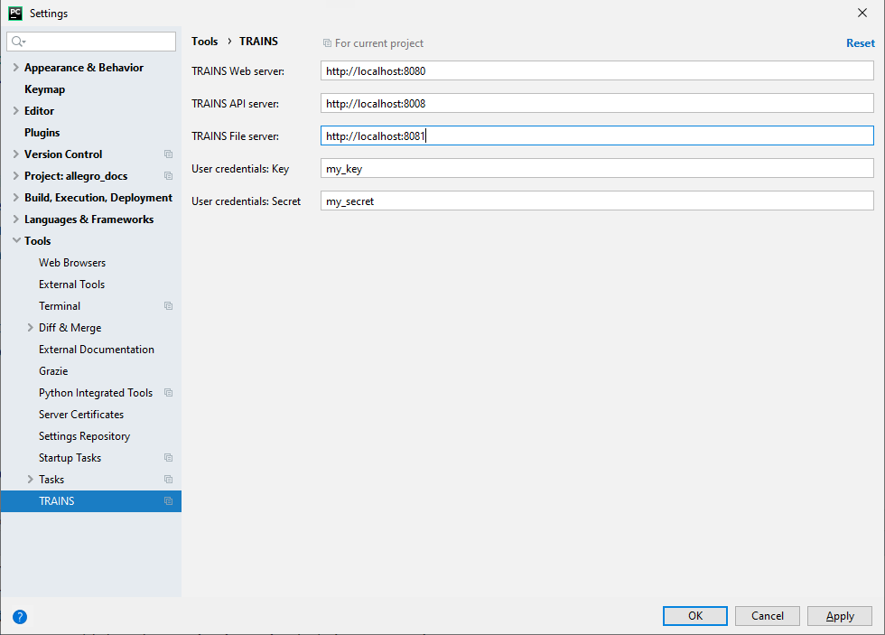Select Web Browsers under Tools

72,263
